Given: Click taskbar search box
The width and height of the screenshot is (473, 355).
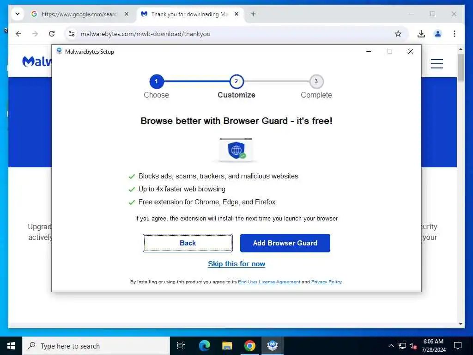Looking at the screenshot, I should coord(96,346).
